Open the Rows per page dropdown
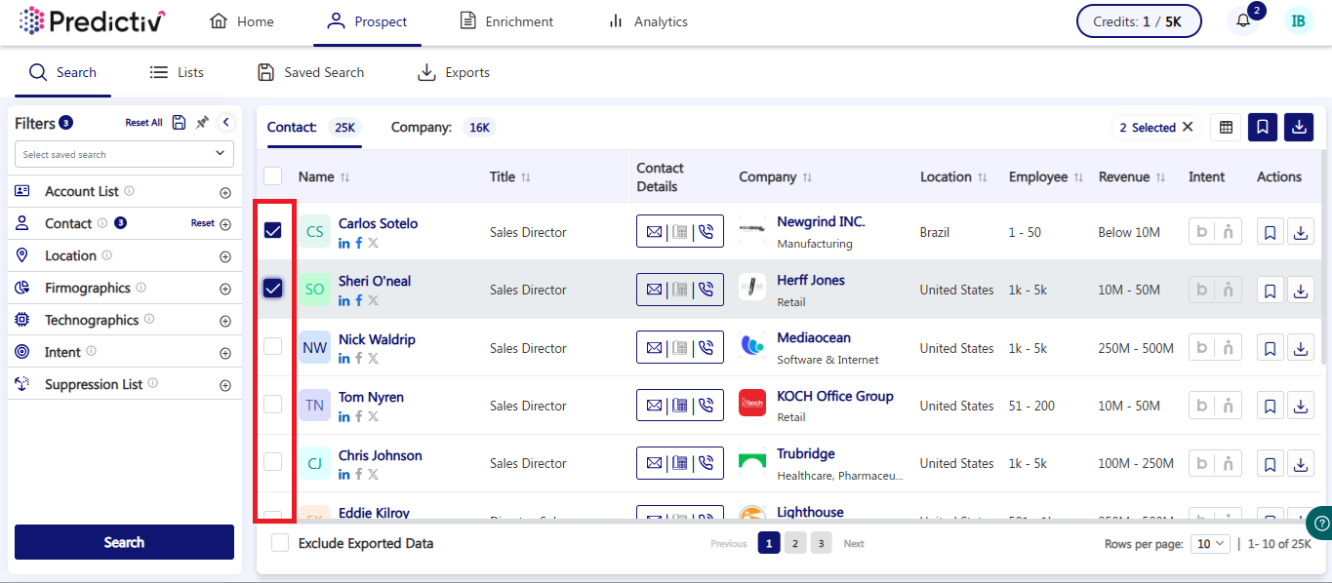 1210,544
